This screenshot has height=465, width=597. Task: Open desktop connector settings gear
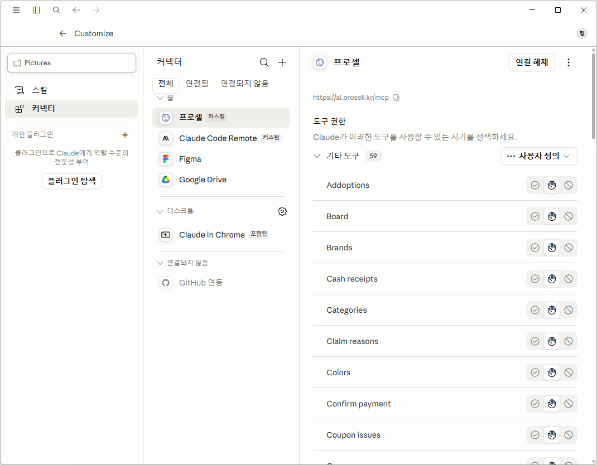tap(282, 211)
